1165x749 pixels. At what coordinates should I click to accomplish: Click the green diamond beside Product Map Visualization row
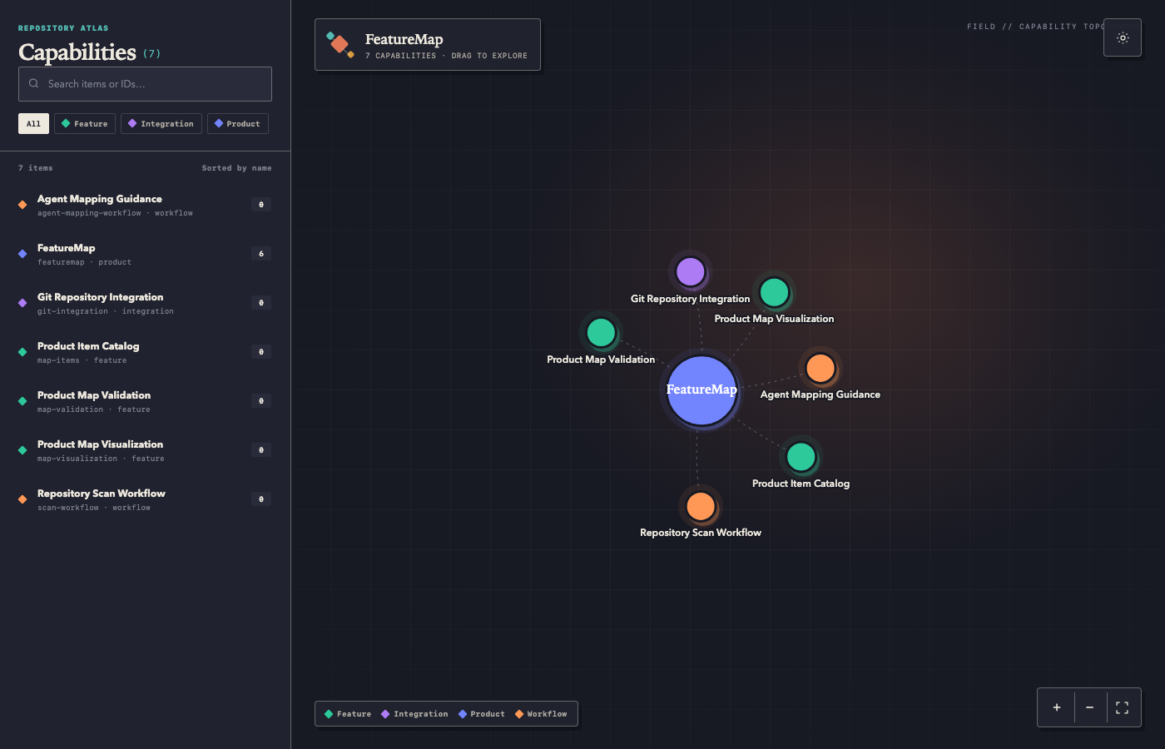pos(22,450)
